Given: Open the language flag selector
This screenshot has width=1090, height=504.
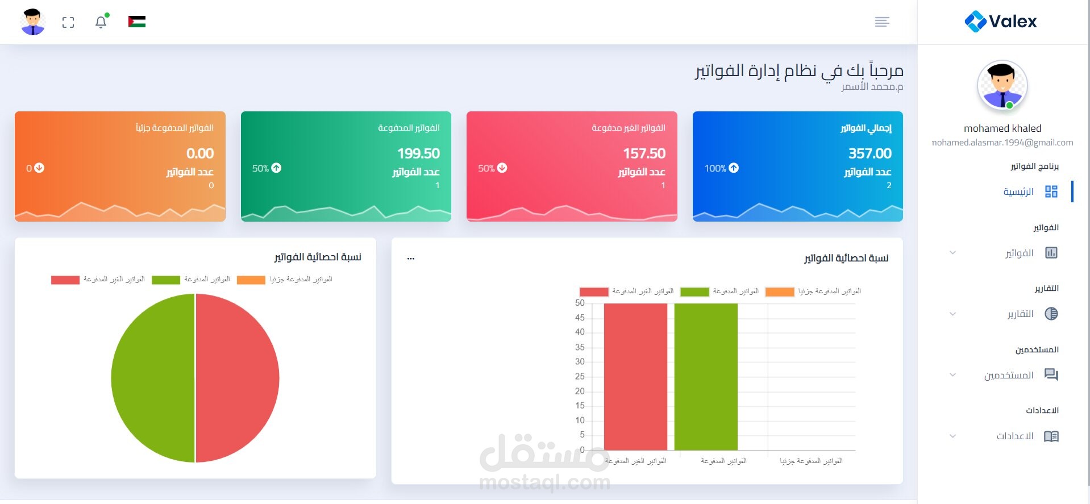Looking at the screenshot, I should tap(137, 22).
